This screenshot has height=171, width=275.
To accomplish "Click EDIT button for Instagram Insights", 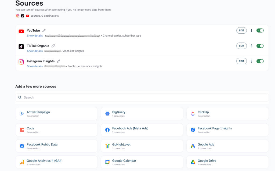I will click(241, 61).
